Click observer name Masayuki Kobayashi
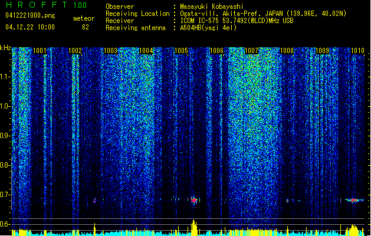Image resolution: width=371 pixels, height=236 pixels. [x=212, y=6]
